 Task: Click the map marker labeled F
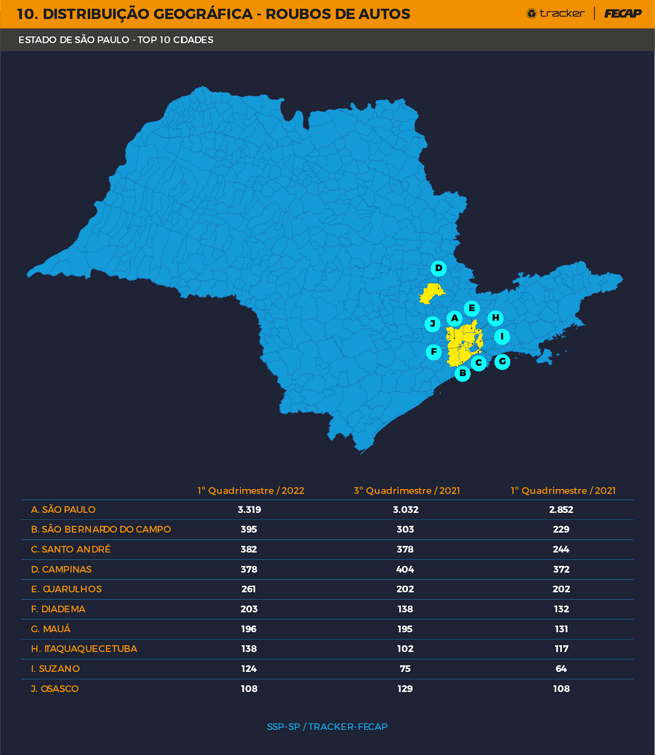pos(434,352)
